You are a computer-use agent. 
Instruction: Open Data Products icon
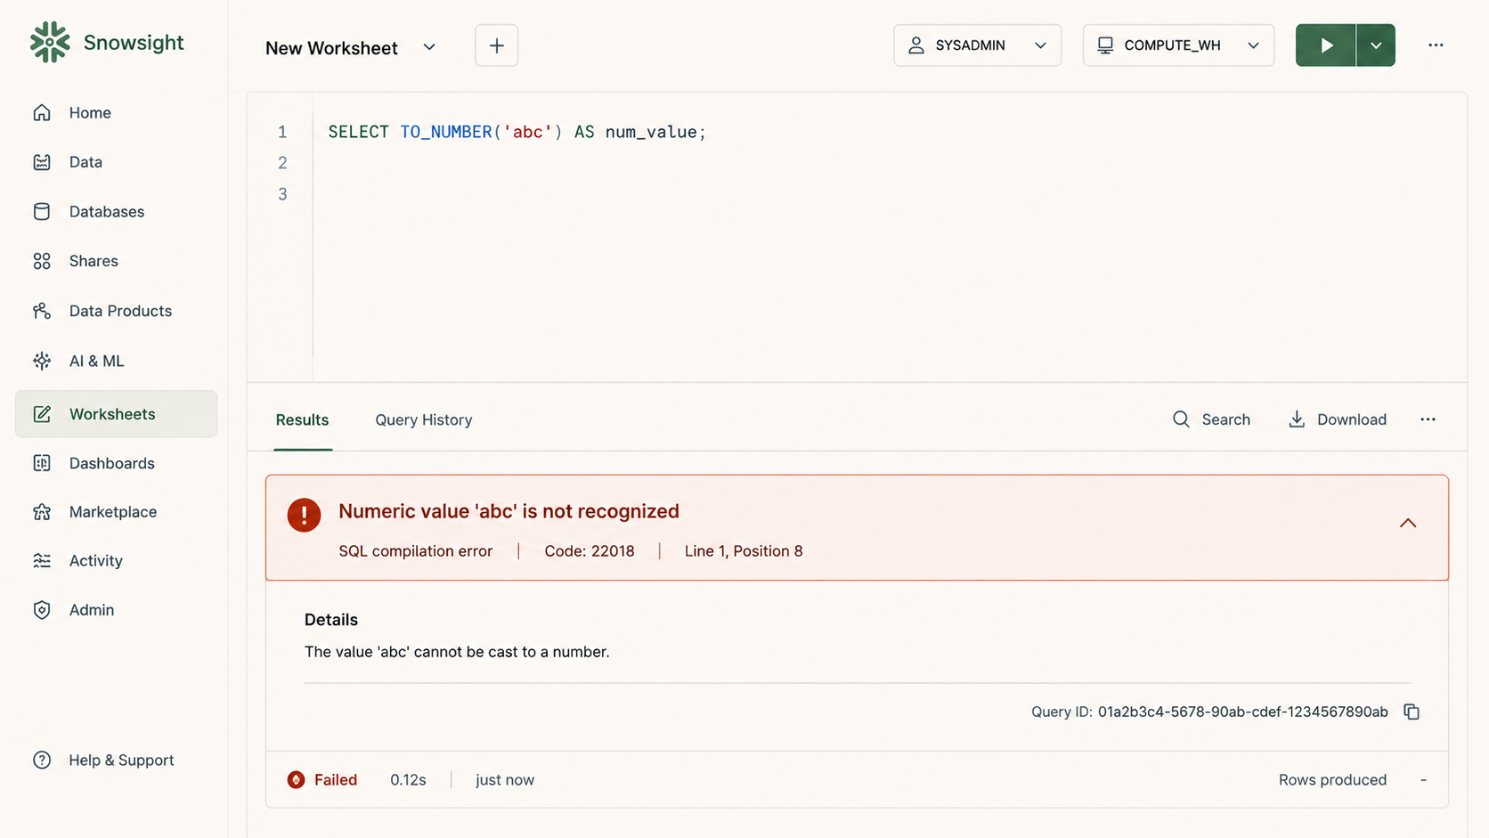[42, 311]
